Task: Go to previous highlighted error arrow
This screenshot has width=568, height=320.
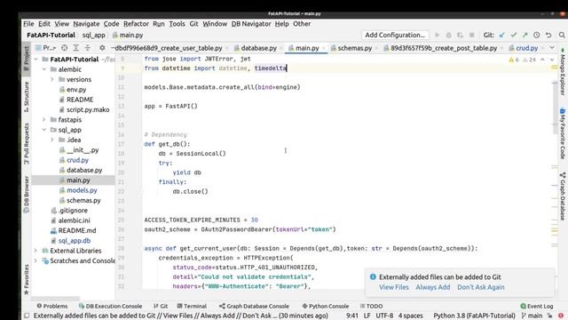Action: [542, 60]
